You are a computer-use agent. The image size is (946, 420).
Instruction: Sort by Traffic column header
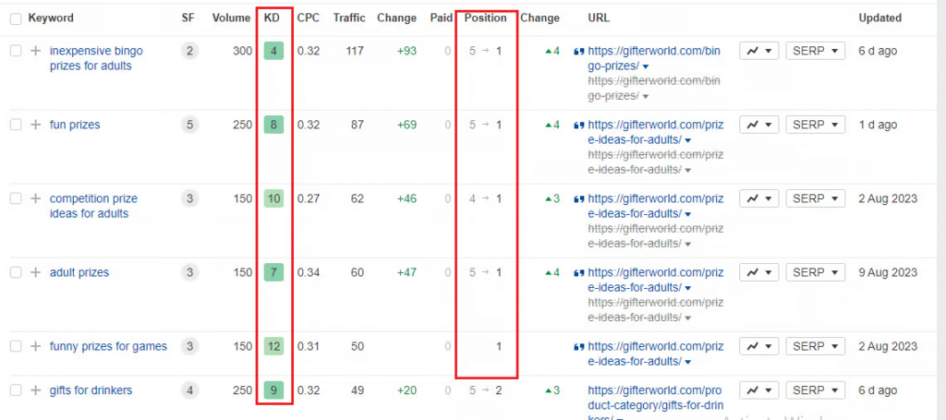pyautogui.click(x=349, y=18)
